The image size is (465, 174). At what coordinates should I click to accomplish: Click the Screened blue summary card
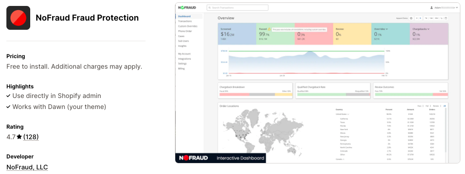pos(237,34)
